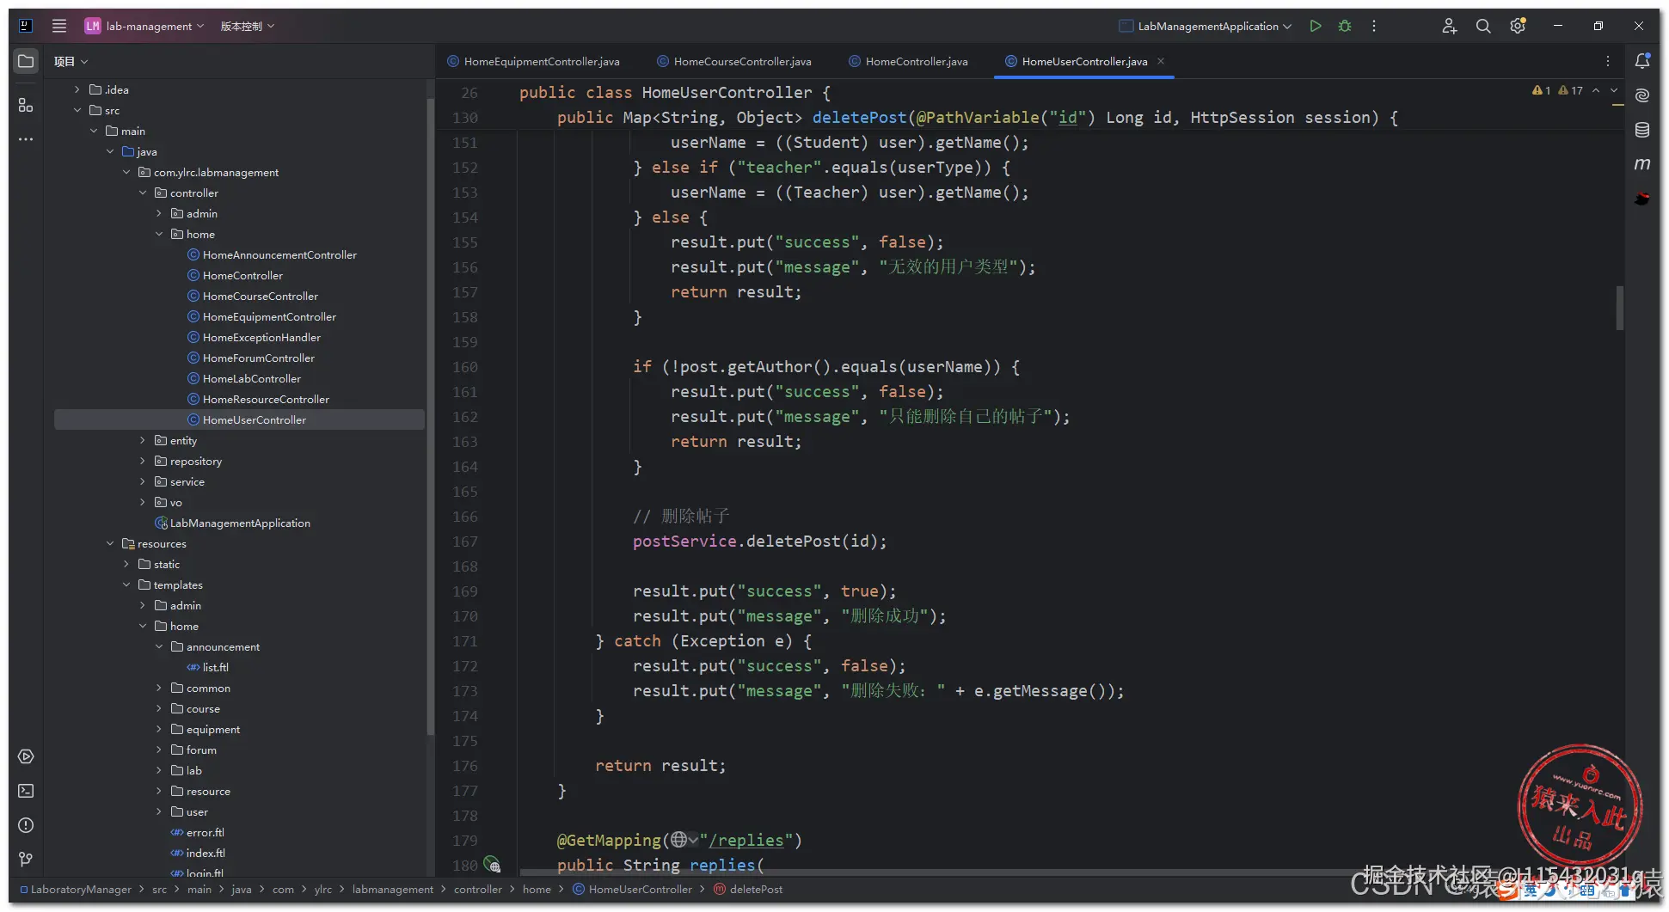The image size is (1669, 912).
Task: Click the /replies mapping URL link
Action: (746, 841)
